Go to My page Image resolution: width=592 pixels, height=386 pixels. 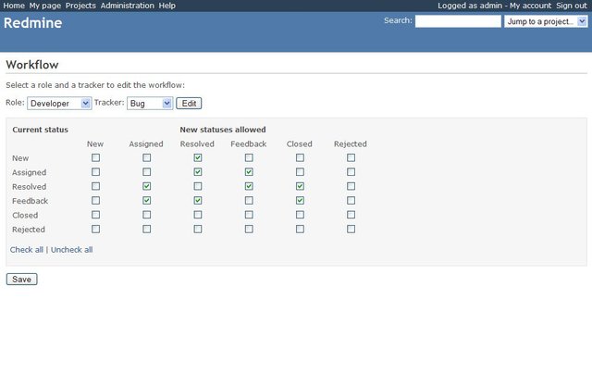coord(45,6)
